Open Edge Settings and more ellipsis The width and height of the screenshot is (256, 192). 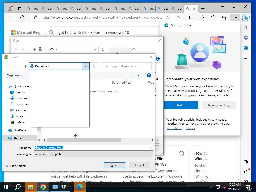(x=235, y=17)
